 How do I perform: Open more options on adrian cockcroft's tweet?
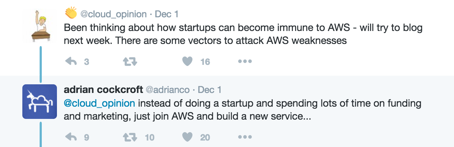click(x=245, y=137)
